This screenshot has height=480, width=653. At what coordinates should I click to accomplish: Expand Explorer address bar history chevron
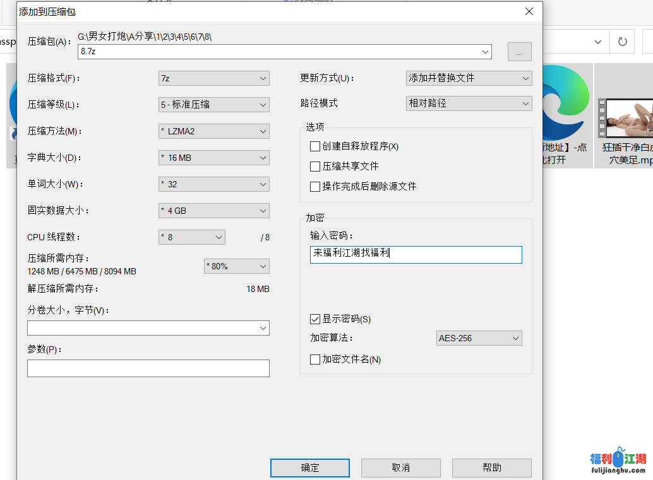[597, 42]
